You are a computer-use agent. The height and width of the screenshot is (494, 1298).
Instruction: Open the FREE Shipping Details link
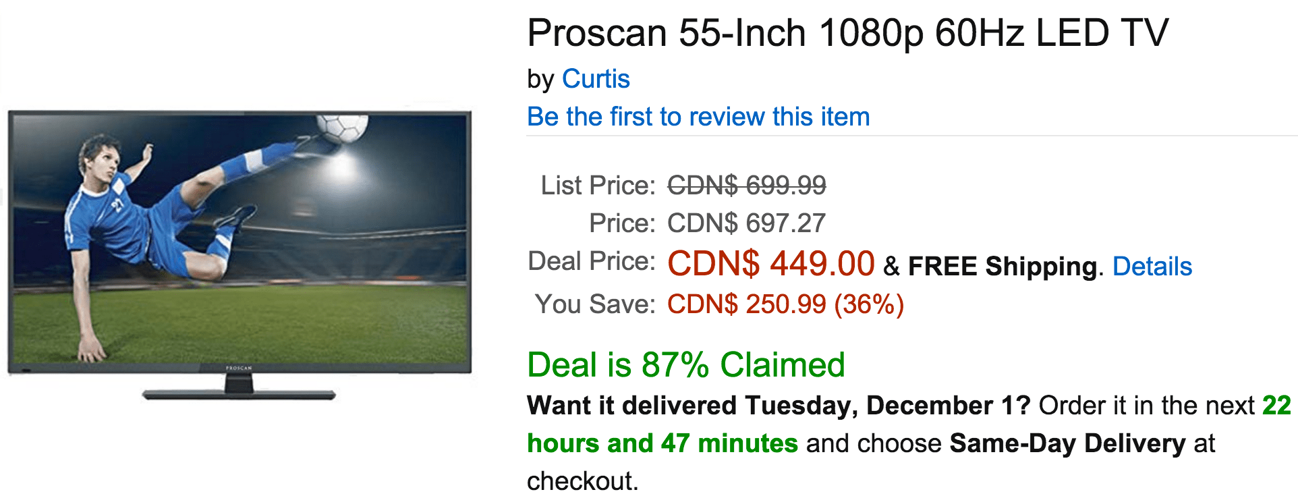(x=1152, y=267)
